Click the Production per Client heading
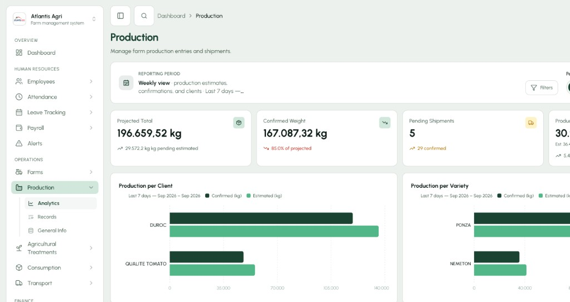Image resolution: width=570 pixels, height=302 pixels. point(146,186)
